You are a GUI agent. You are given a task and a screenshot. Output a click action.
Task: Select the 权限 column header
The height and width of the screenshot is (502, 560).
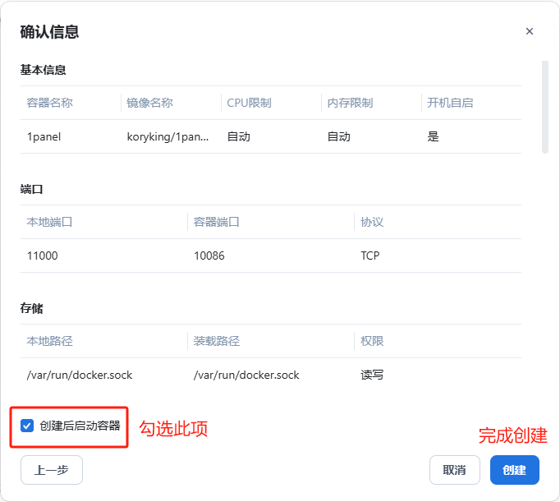pos(372,341)
